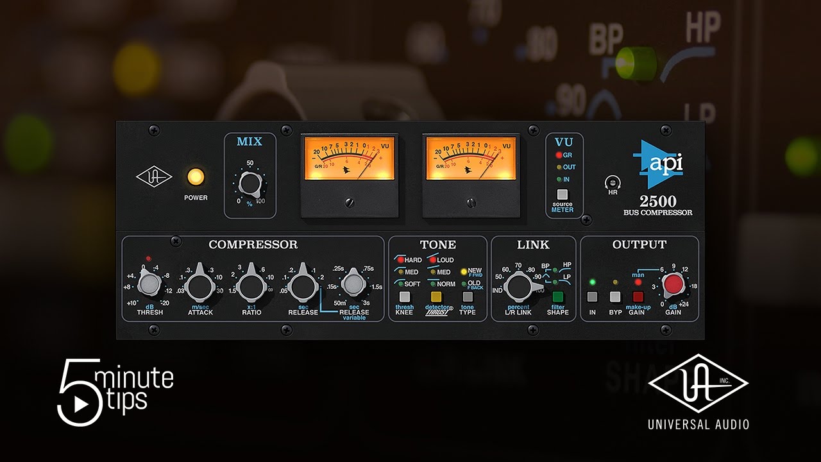Click the HARD knee indicator LED
This screenshot has height=462, width=821.
point(400,261)
